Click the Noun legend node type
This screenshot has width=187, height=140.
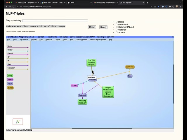(10, 84)
